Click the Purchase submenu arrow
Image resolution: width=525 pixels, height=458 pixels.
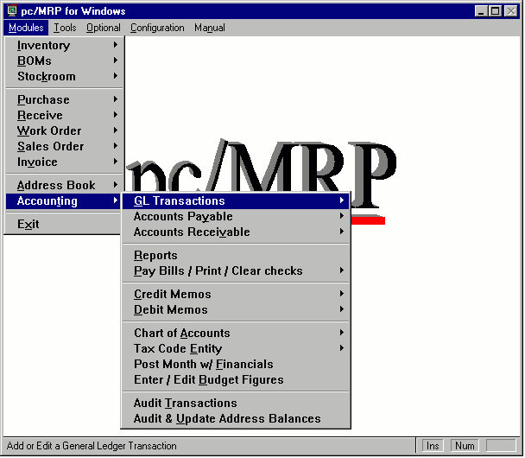pos(116,99)
